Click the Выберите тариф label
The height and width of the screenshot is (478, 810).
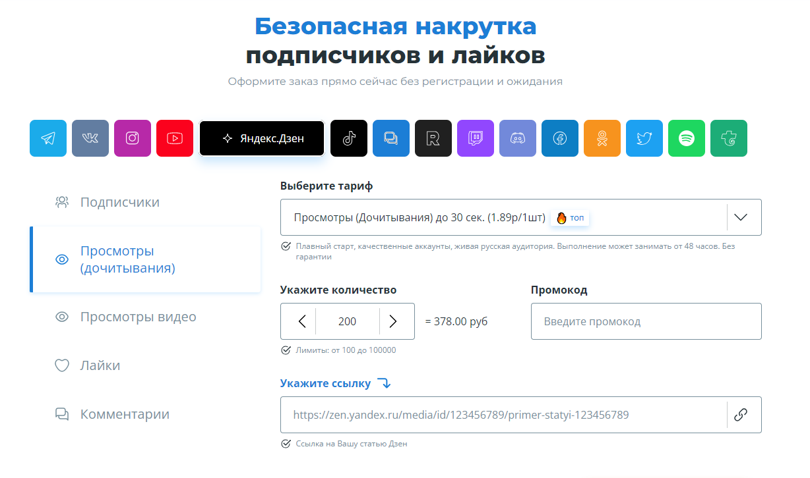pos(327,186)
